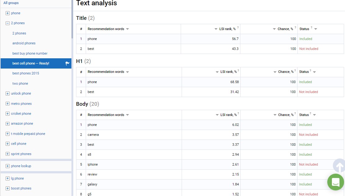Open the best buy phone number item

coord(30,53)
